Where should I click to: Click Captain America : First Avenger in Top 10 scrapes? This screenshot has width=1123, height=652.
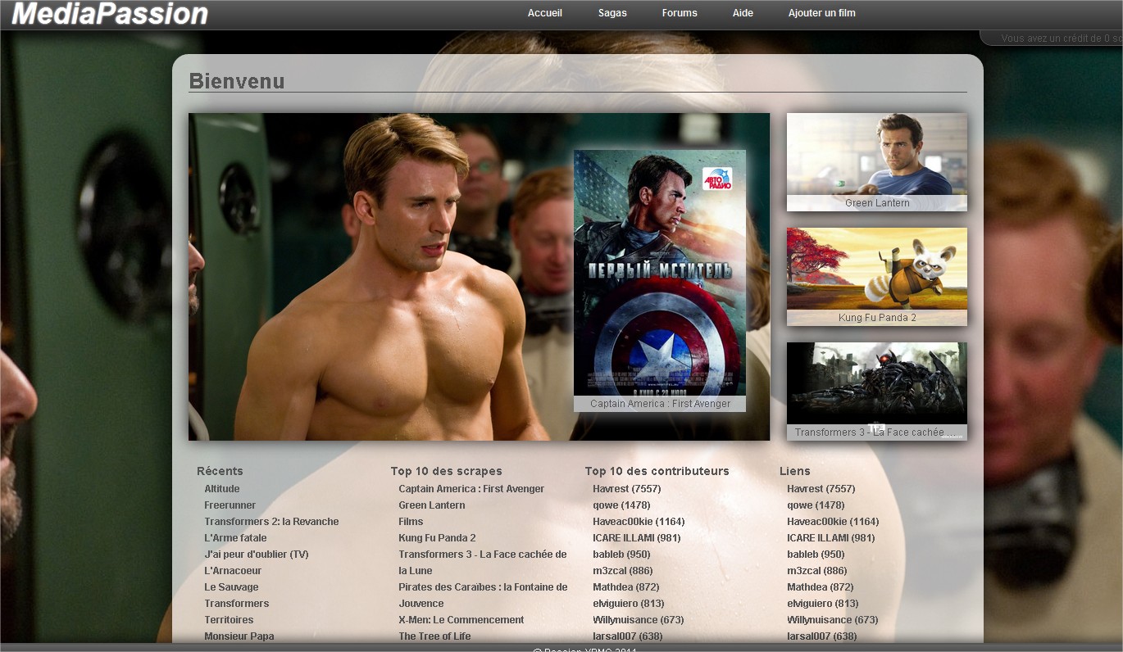(471, 489)
